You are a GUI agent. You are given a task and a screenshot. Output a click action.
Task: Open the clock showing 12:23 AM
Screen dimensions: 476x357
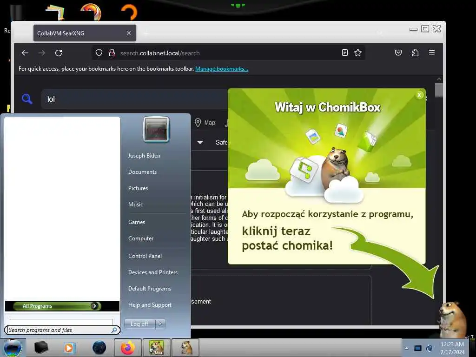452,348
